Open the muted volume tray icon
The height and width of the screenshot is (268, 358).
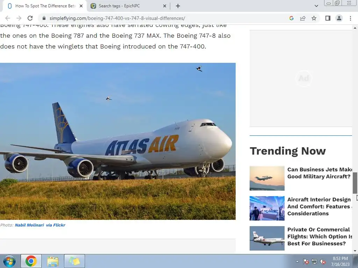click(x=323, y=261)
